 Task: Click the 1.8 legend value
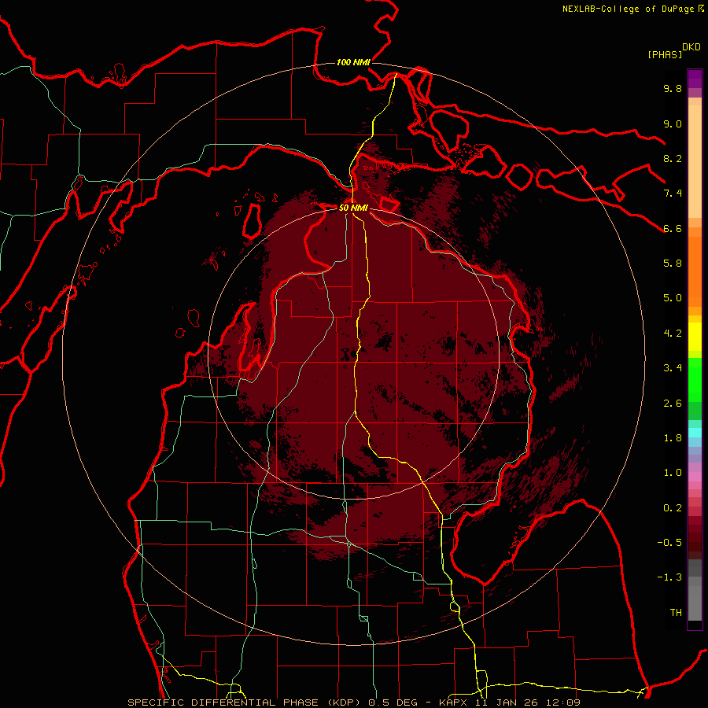(x=673, y=438)
